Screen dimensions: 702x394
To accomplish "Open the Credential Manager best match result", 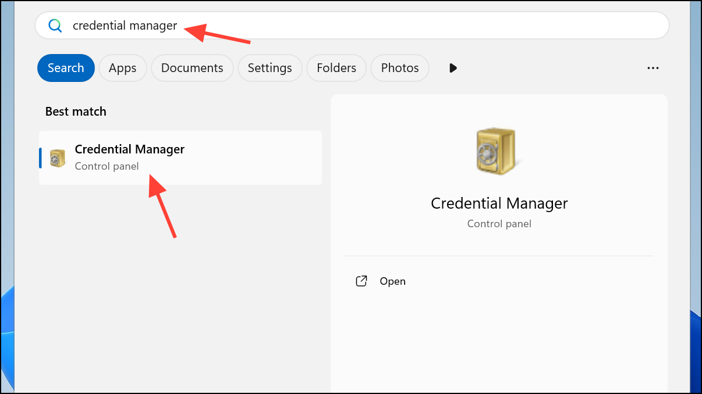I will click(x=180, y=157).
